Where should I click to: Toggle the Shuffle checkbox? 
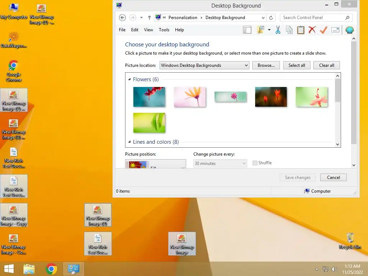(255, 163)
